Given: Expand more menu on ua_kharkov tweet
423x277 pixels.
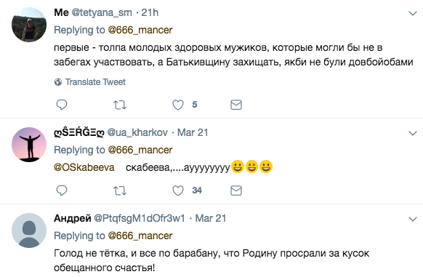Looking at the screenshot, I should (413, 133).
